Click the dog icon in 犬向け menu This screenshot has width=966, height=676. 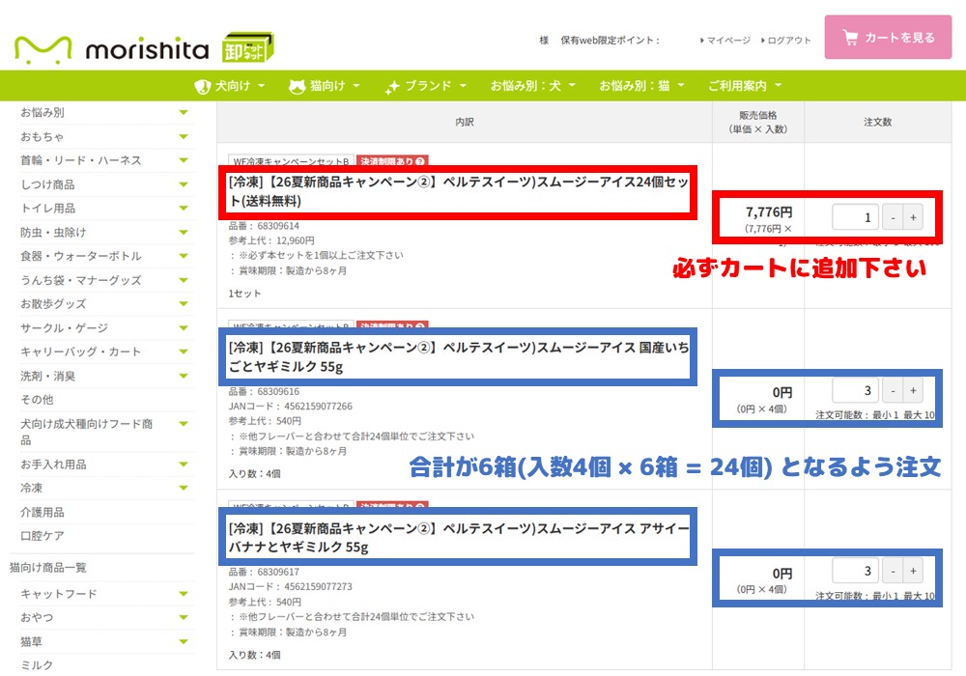point(202,86)
